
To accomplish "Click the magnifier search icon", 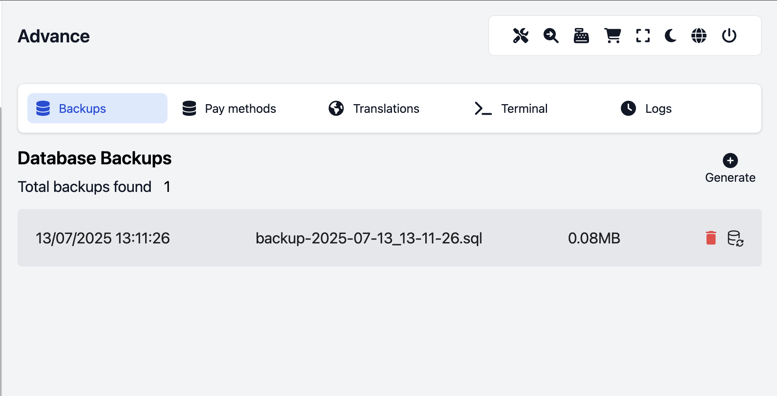I will (551, 36).
